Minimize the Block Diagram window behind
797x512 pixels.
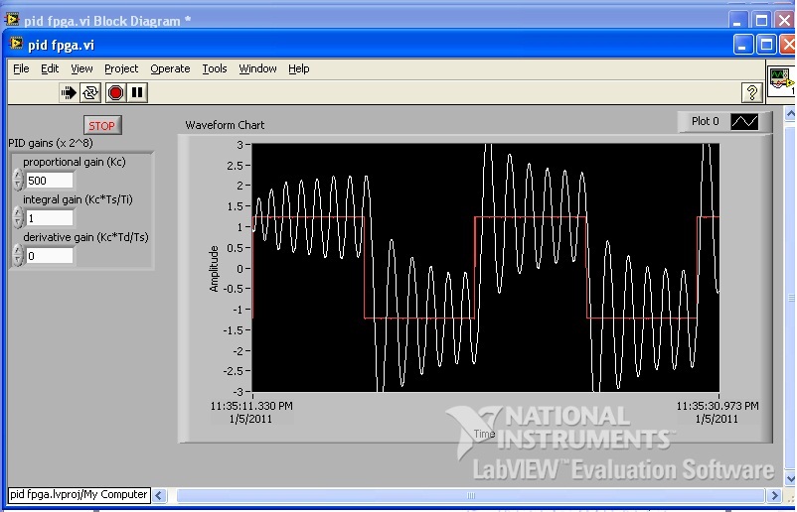pos(737,20)
